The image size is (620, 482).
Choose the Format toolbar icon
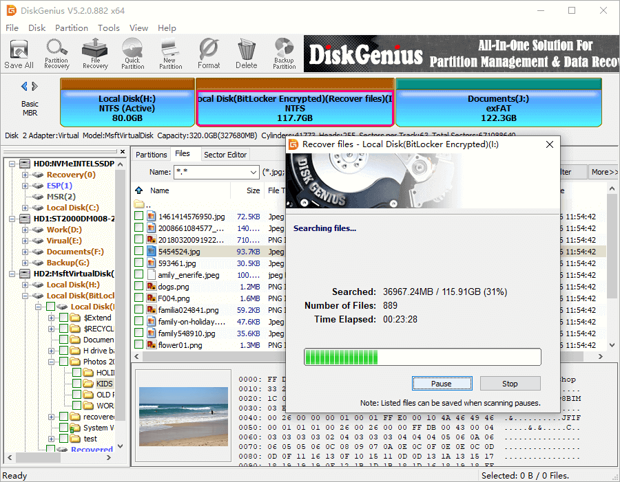click(209, 54)
